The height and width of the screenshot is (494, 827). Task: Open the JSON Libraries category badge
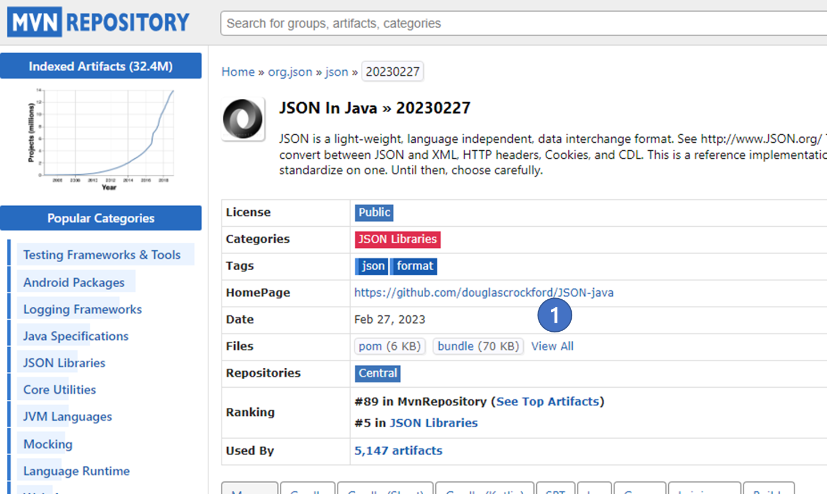pyautogui.click(x=398, y=239)
